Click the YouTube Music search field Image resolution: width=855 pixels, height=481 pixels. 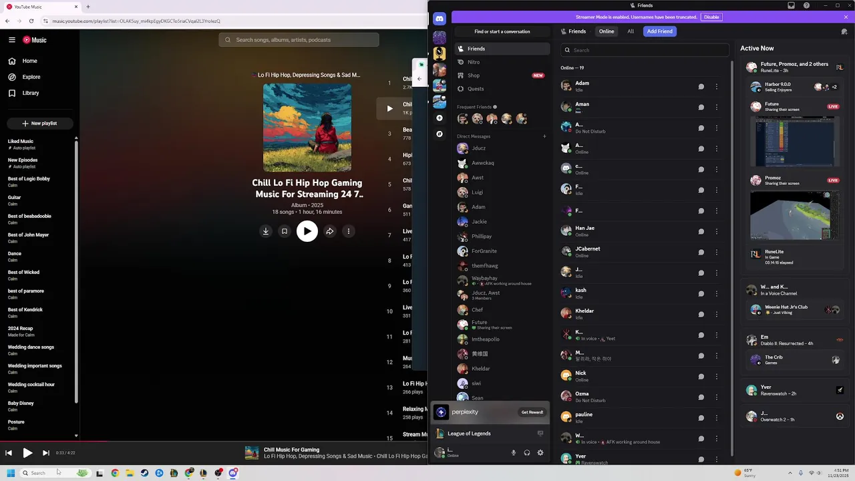pos(299,40)
